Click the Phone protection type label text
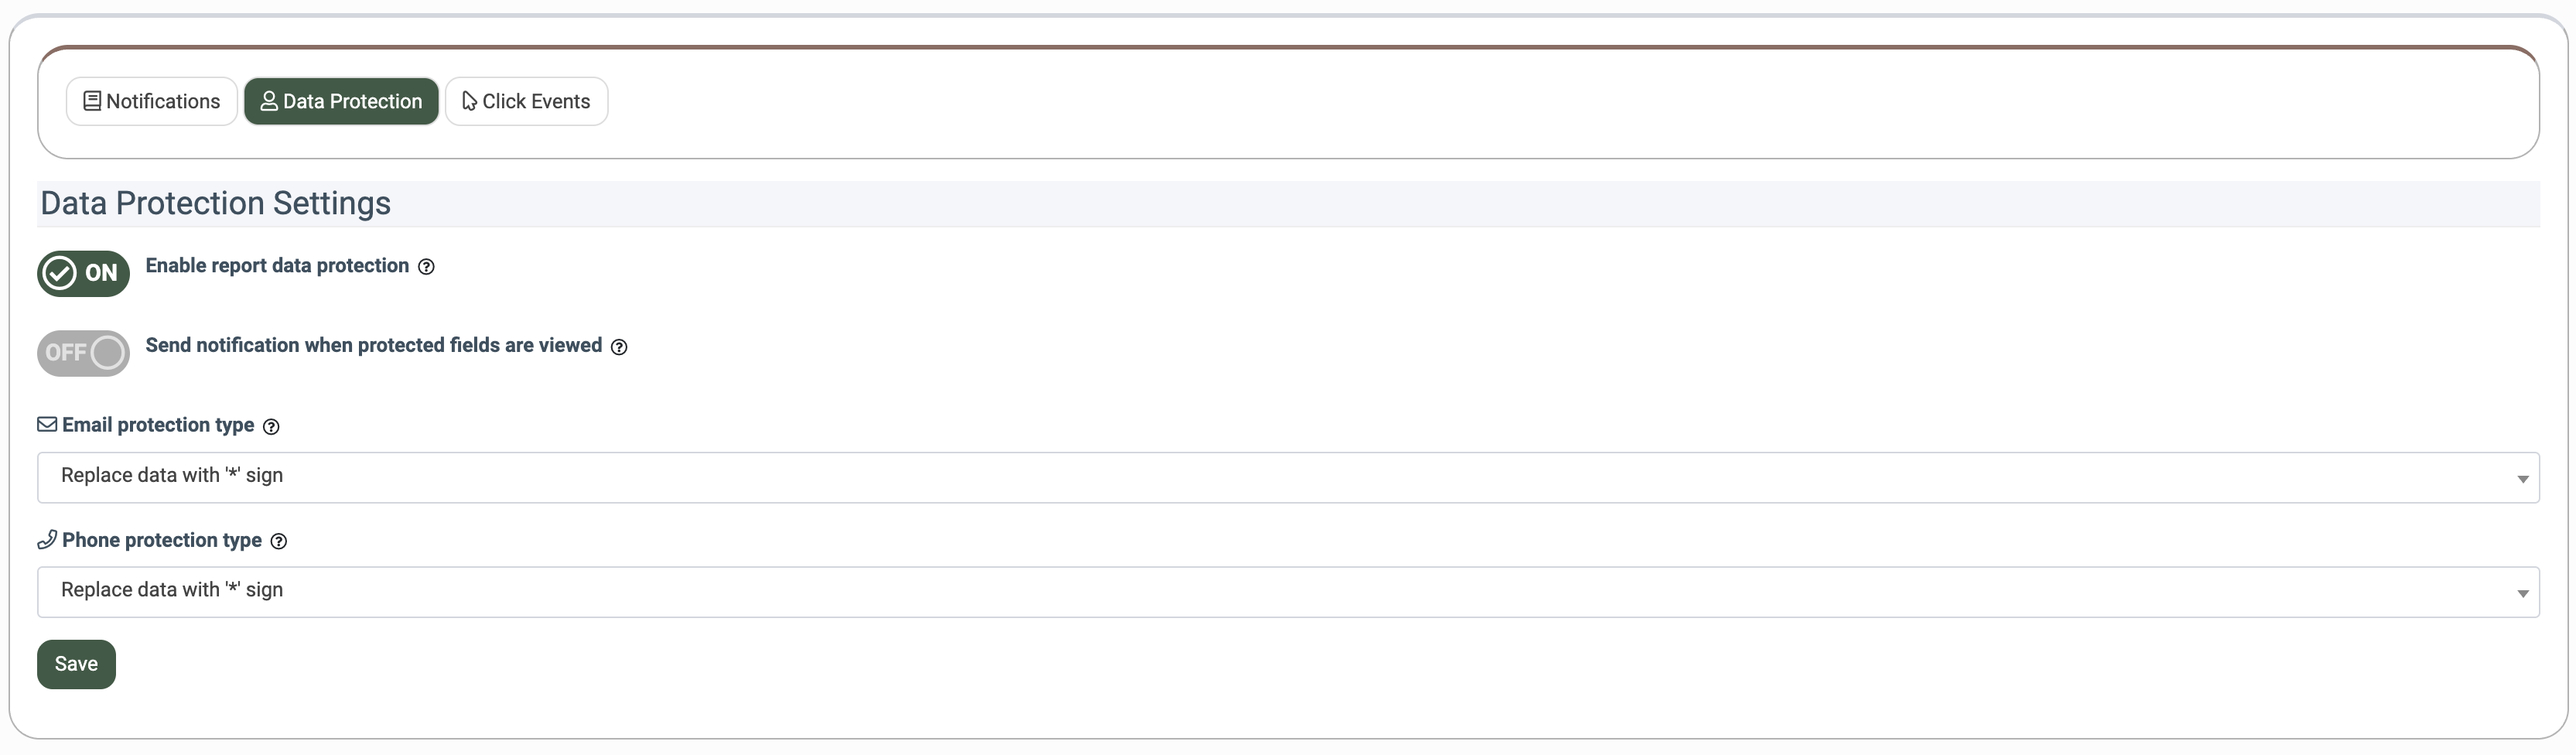This screenshot has width=2576, height=755. point(162,540)
